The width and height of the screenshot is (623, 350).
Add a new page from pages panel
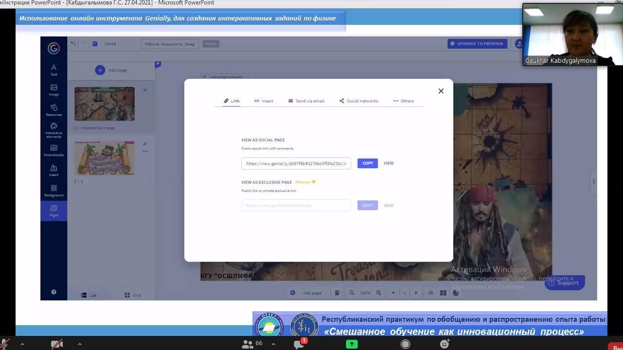click(111, 70)
